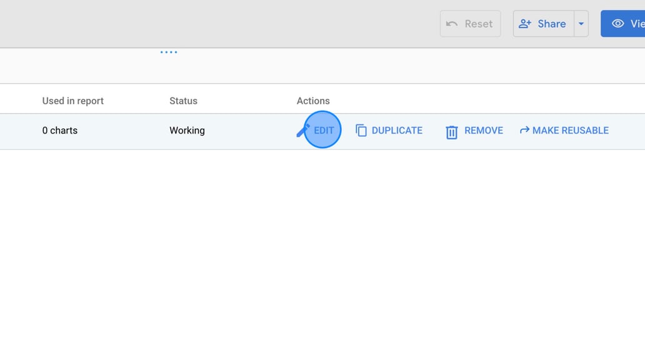This screenshot has height=360, width=645.
Task: Click REMOVE to delete the data source
Action: pyautogui.click(x=484, y=130)
